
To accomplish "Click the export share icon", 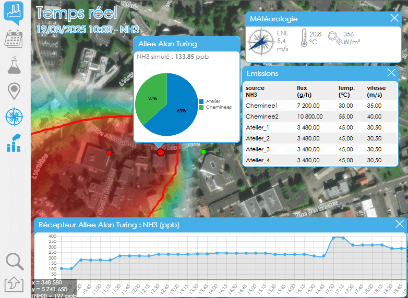I will 14,284.
